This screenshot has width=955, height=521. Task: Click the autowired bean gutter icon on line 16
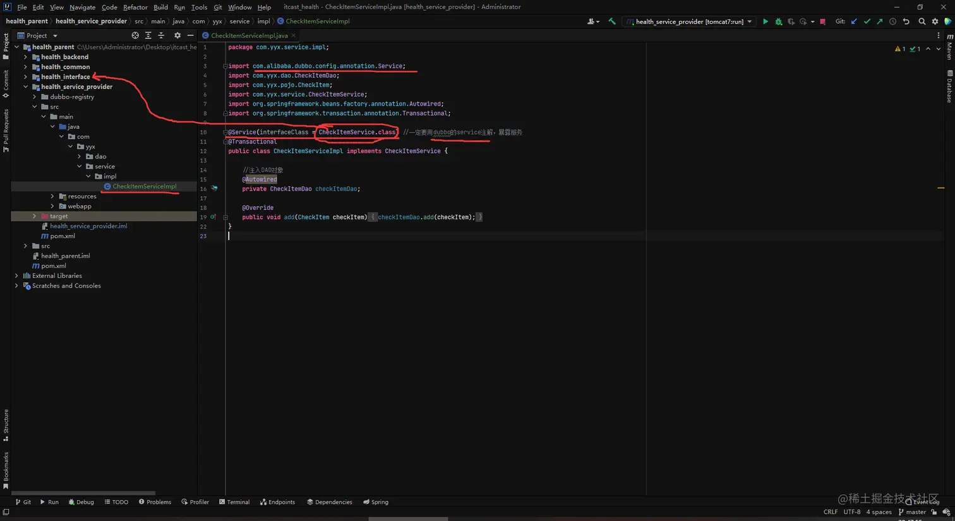click(214, 188)
